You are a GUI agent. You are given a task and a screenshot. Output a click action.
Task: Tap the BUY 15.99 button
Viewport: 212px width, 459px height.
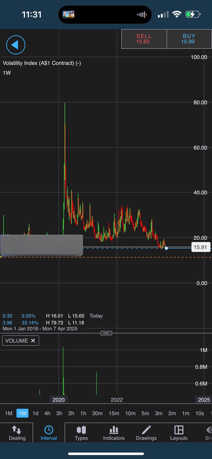coord(189,39)
